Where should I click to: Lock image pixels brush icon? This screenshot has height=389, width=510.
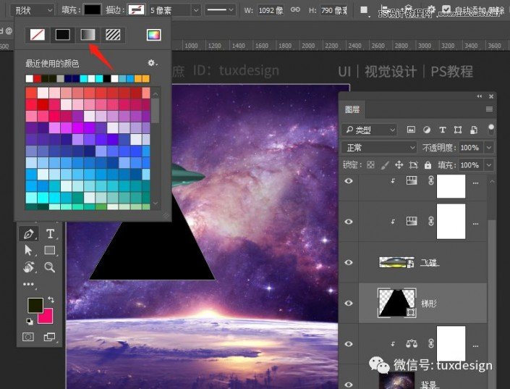385,165
